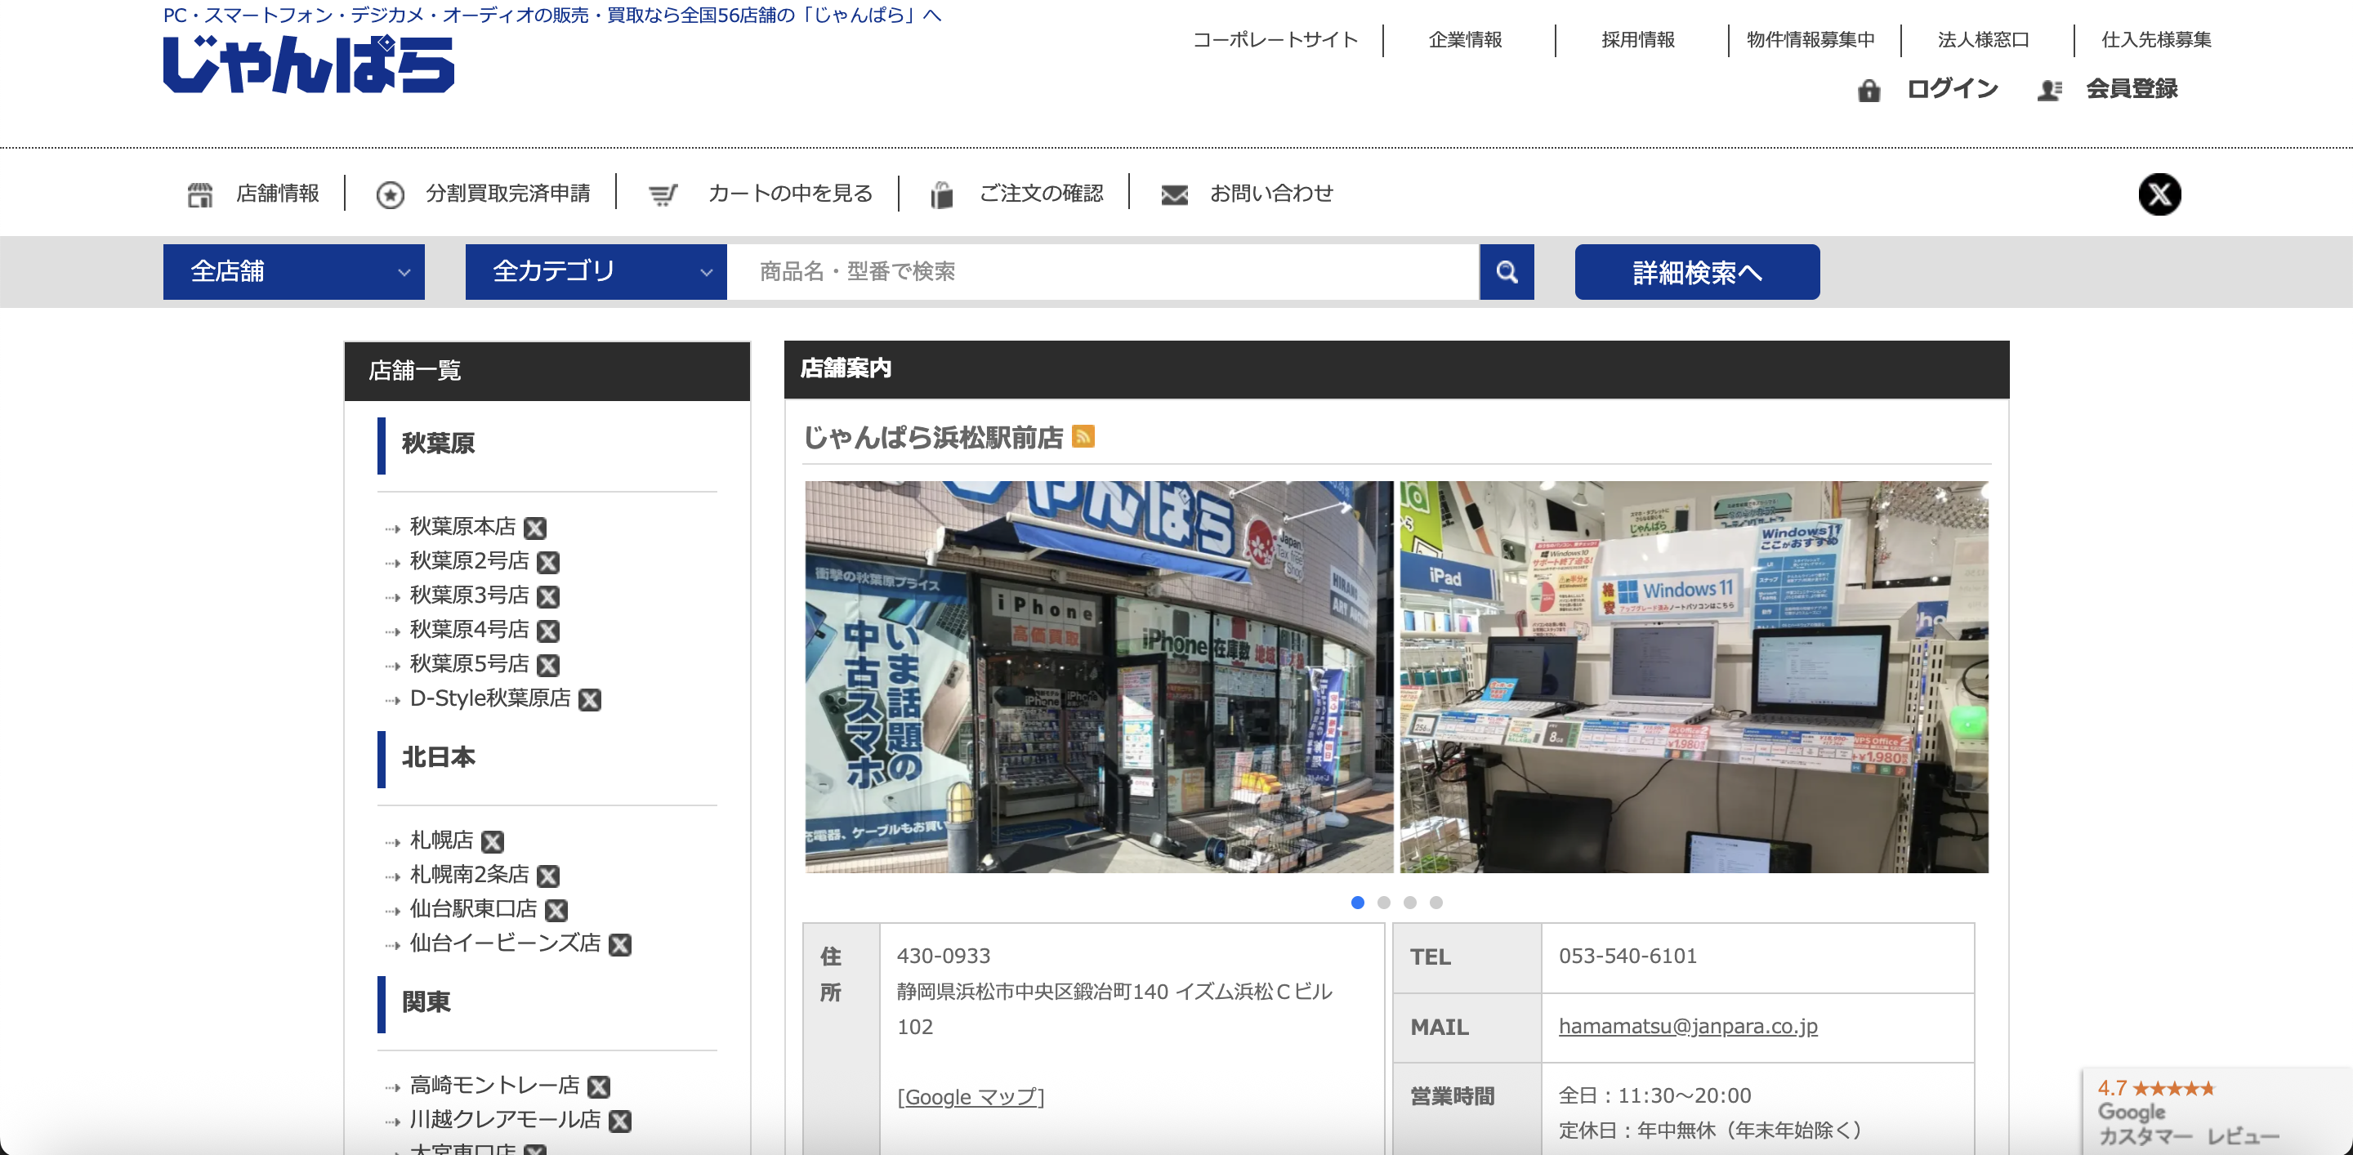Open X icon next to 秋葉原3号店

(x=548, y=596)
